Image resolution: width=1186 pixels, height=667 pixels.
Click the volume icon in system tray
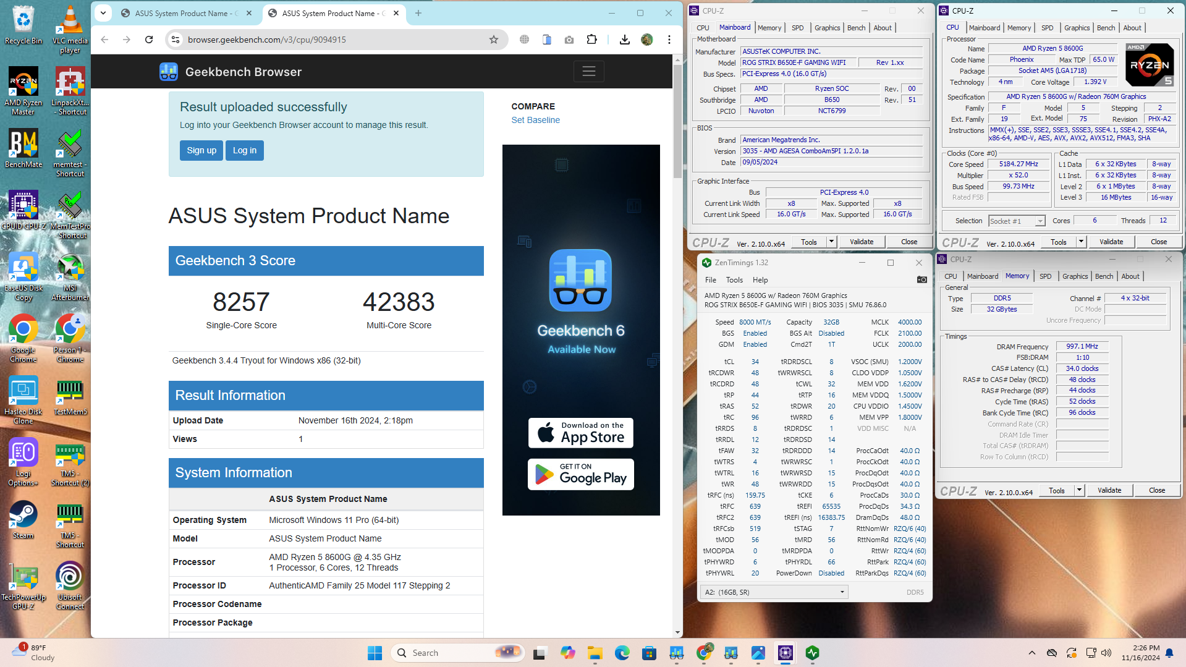coord(1106,653)
